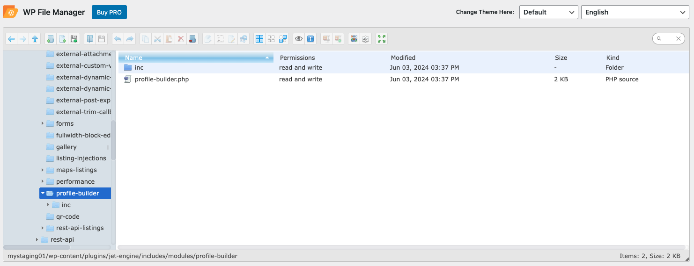This screenshot has height=266, width=694.
Task: Click the Invert selection toolbar icon
Action: 283,39
